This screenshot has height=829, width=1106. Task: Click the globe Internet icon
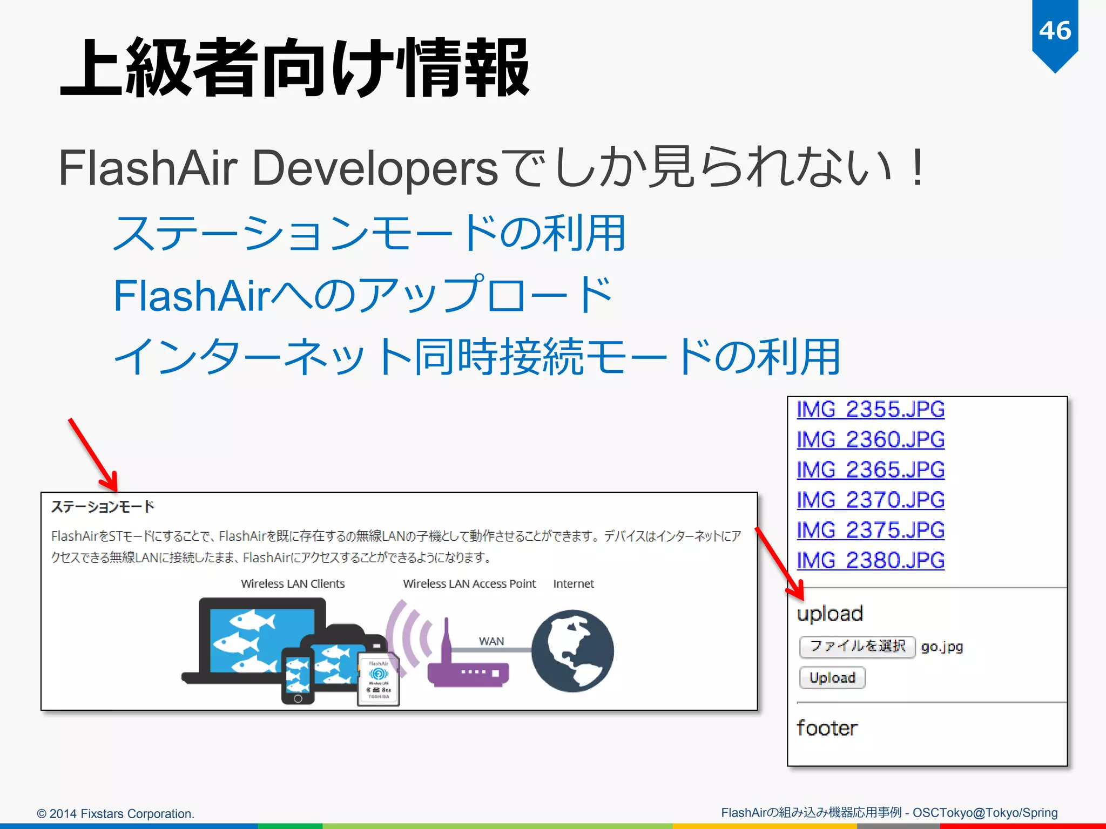click(572, 651)
